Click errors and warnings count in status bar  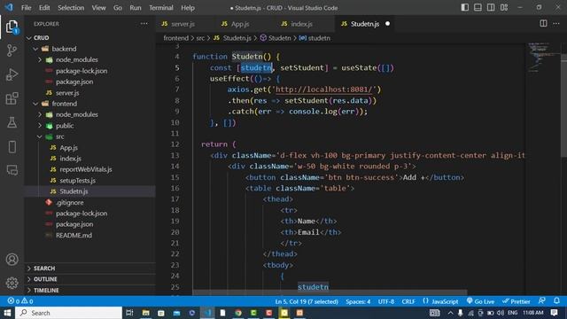click(x=20, y=301)
